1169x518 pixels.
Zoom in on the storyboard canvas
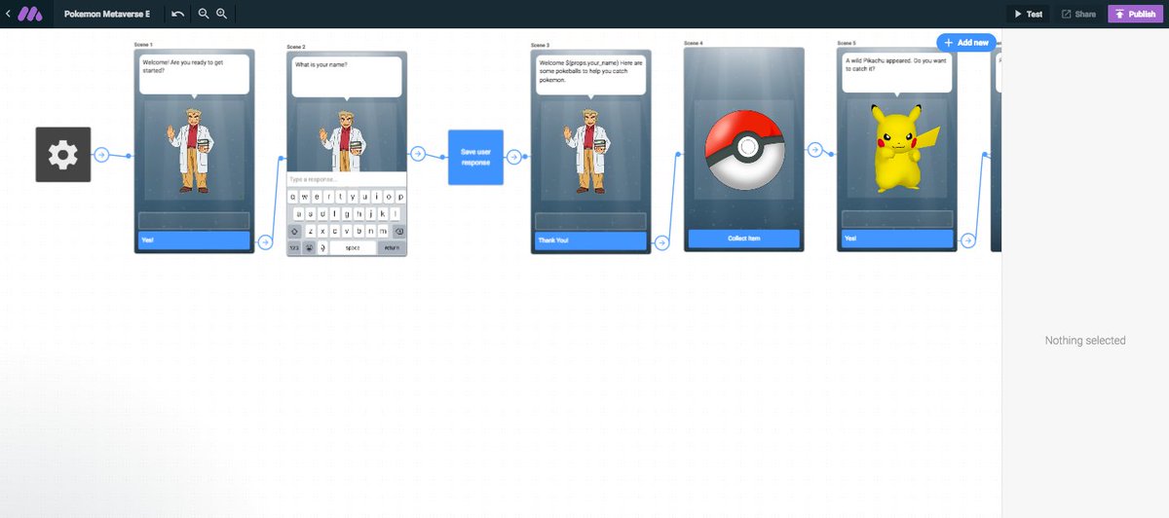(222, 14)
